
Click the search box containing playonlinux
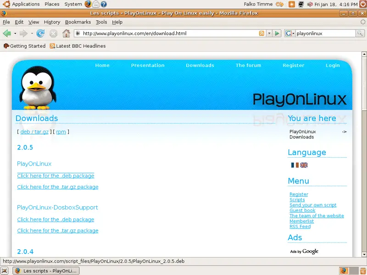[x=325, y=33]
